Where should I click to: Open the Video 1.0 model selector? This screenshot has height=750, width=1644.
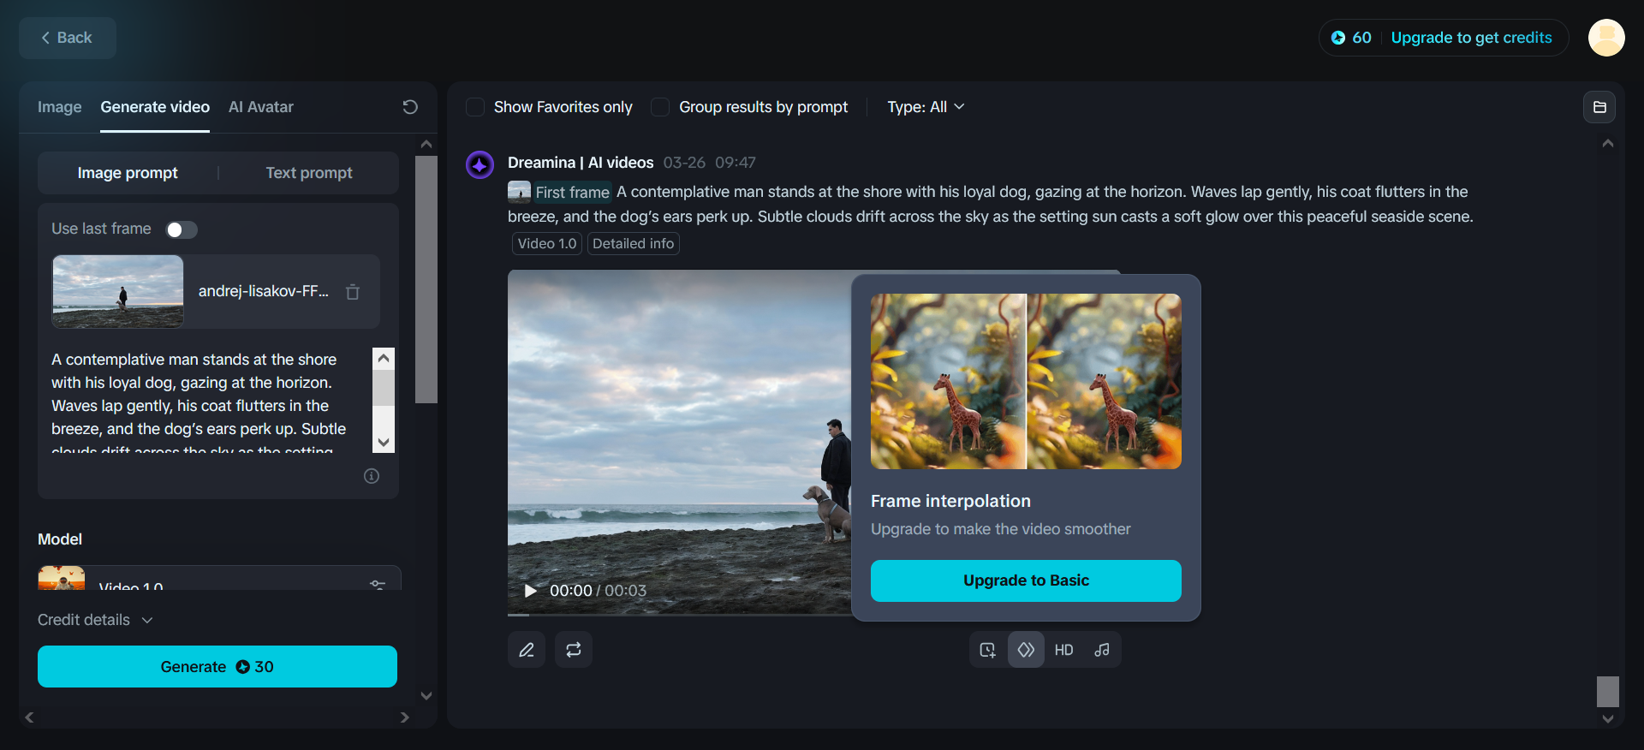(x=219, y=578)
